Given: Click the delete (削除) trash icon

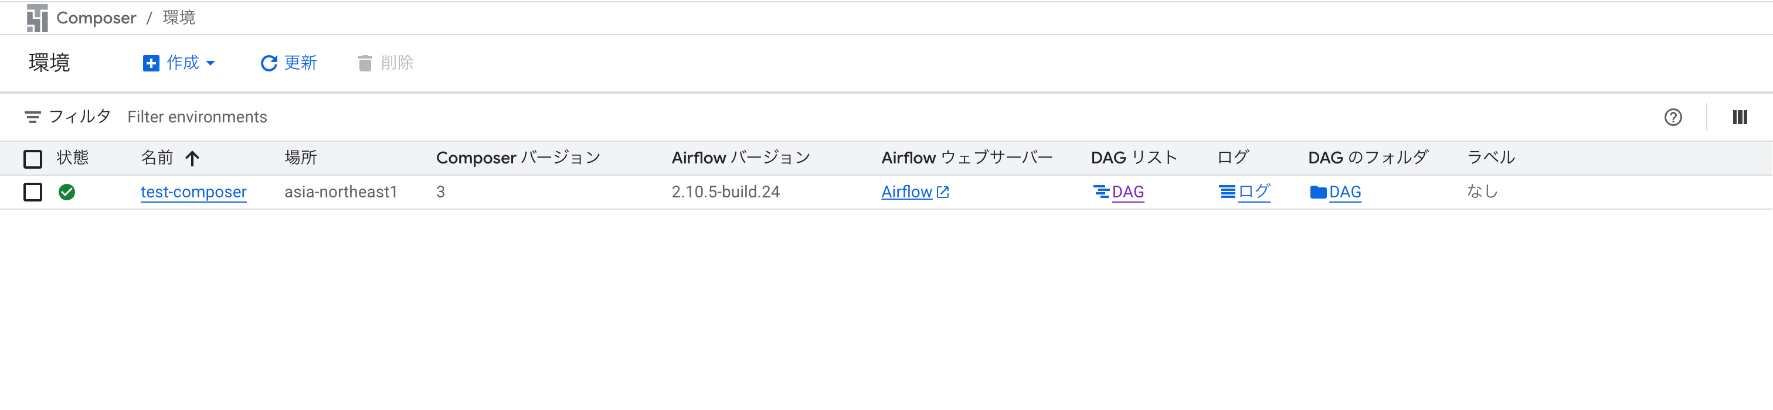Looking at the screenshot, I should (x=365, y=63).
